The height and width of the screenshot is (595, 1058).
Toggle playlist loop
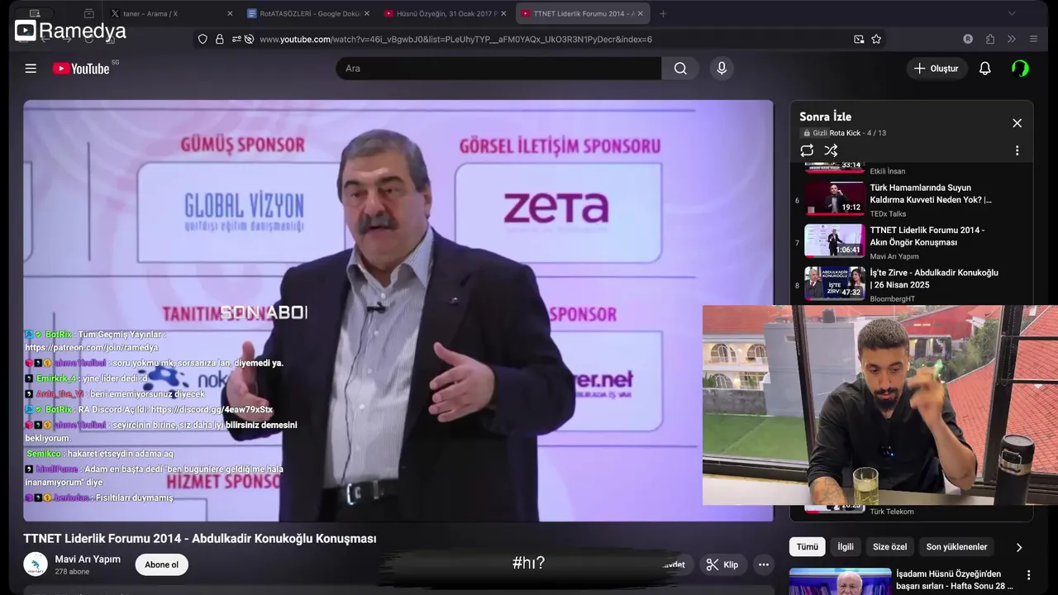807,150
